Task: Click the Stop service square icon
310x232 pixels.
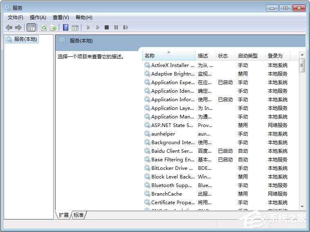Action: 107,27
